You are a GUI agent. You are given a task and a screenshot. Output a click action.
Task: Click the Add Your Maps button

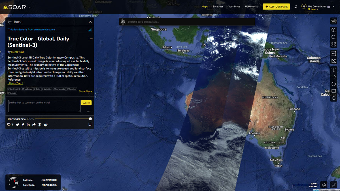[x=276, y=7]
